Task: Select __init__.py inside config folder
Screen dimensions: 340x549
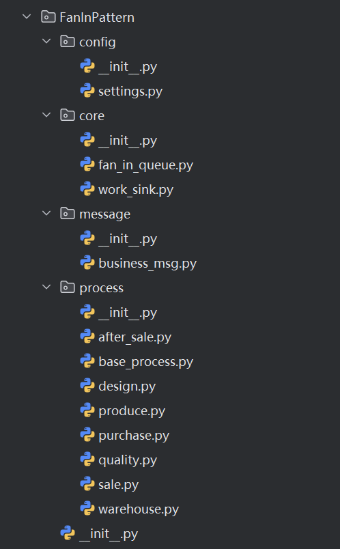Action: [128, 66]
